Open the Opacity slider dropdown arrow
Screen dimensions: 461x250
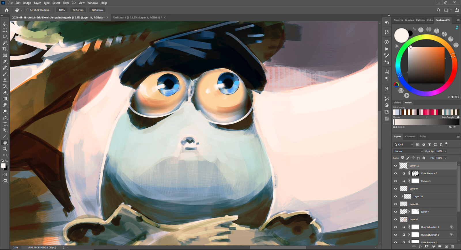point(445,151)
